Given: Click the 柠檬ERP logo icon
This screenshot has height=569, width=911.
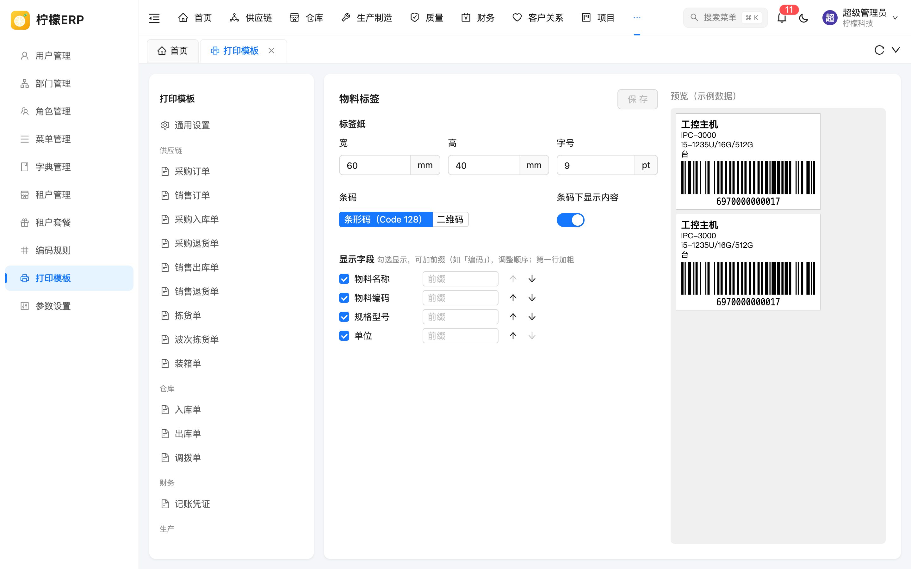Looking at the screenshot, I should click(20, 20).
